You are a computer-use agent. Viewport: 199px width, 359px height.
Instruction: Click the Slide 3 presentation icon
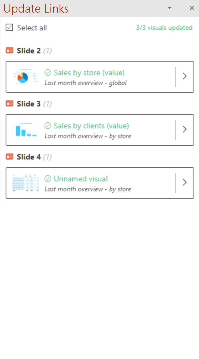[x=10, y=104]
